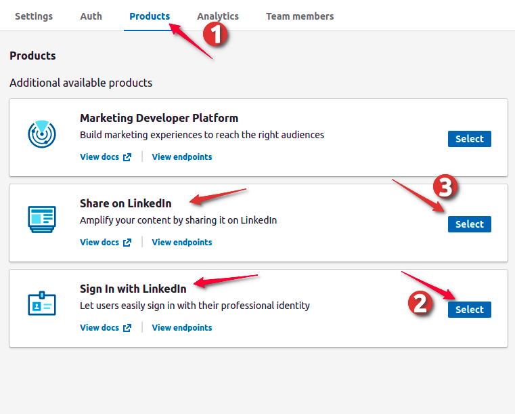The image size is (515, 414).
Task: Switch to the Auth tab
Action: [91, 16]
